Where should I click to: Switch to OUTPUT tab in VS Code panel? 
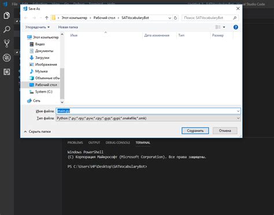pyautogui.click(x=94, y=143)
